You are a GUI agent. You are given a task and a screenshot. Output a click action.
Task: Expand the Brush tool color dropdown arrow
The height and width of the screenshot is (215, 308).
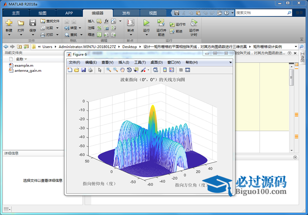click(x=149, y=70)
